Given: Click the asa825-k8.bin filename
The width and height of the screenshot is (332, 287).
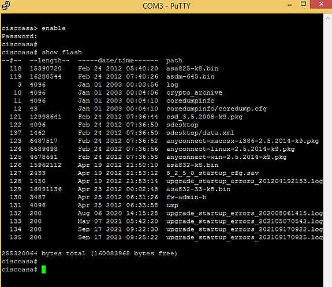Looking at the screenshot, I should [x=192, y=68].
